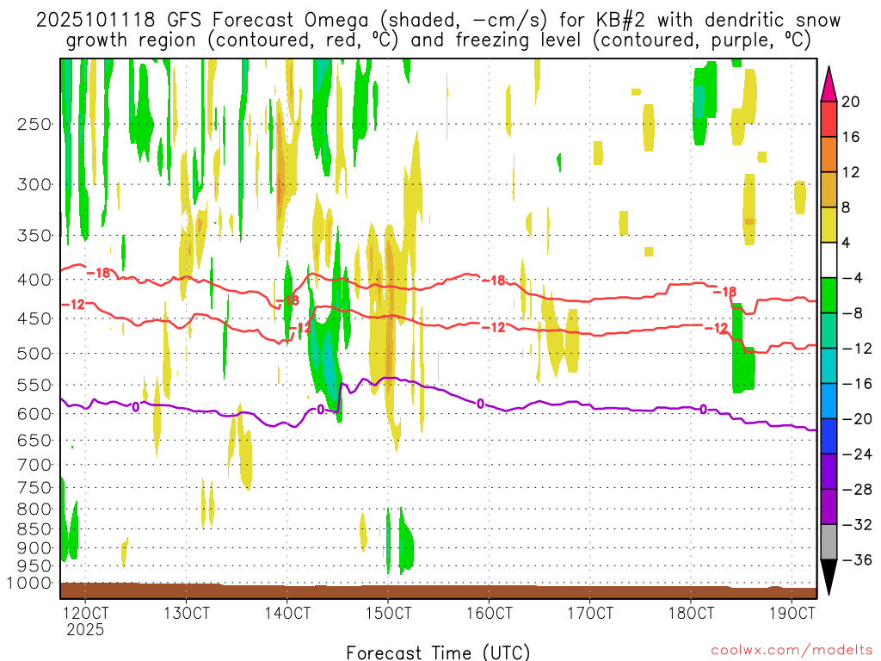The width and height of the screenshot is (881, 661).
Task: Click the 350 pressure level label
Action: coord(34,236)
